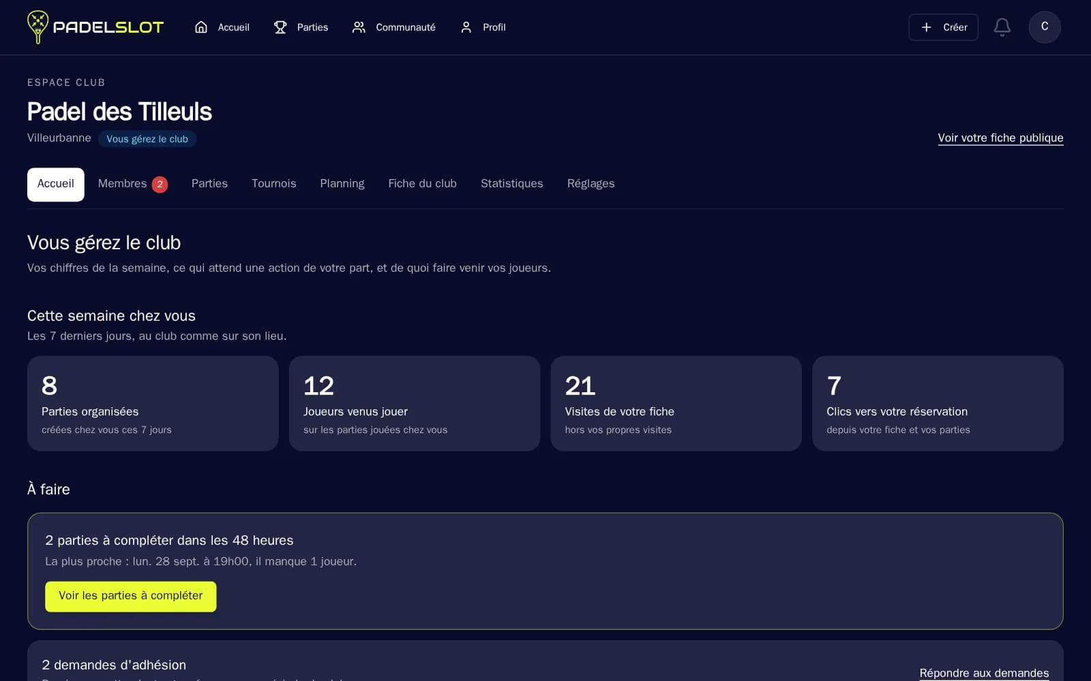The image size is (1091, 681).
Task: Click the PadelSlot racket logo
Action: (x=38, y=27)
